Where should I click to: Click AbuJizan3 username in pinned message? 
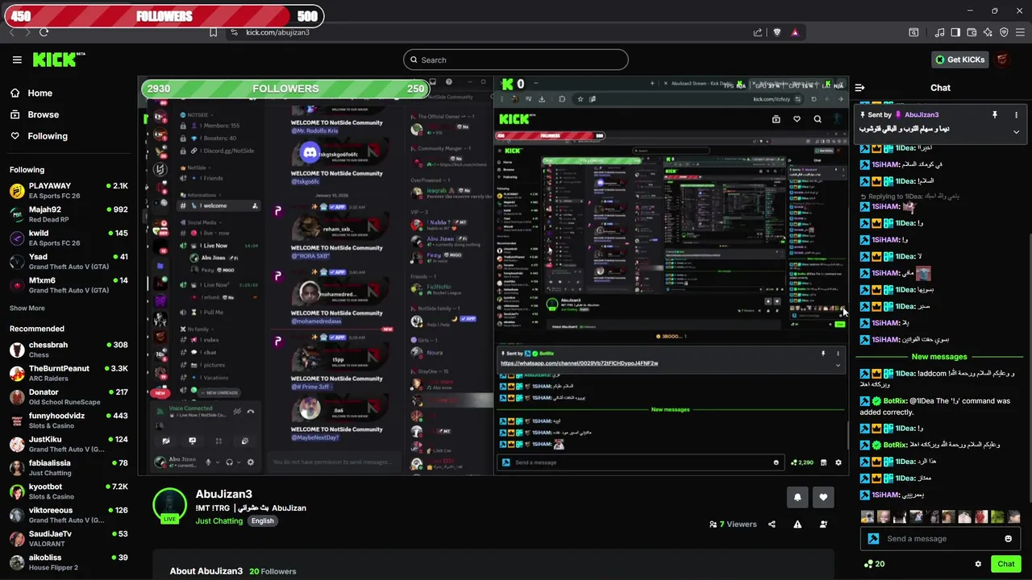(922, 114)
